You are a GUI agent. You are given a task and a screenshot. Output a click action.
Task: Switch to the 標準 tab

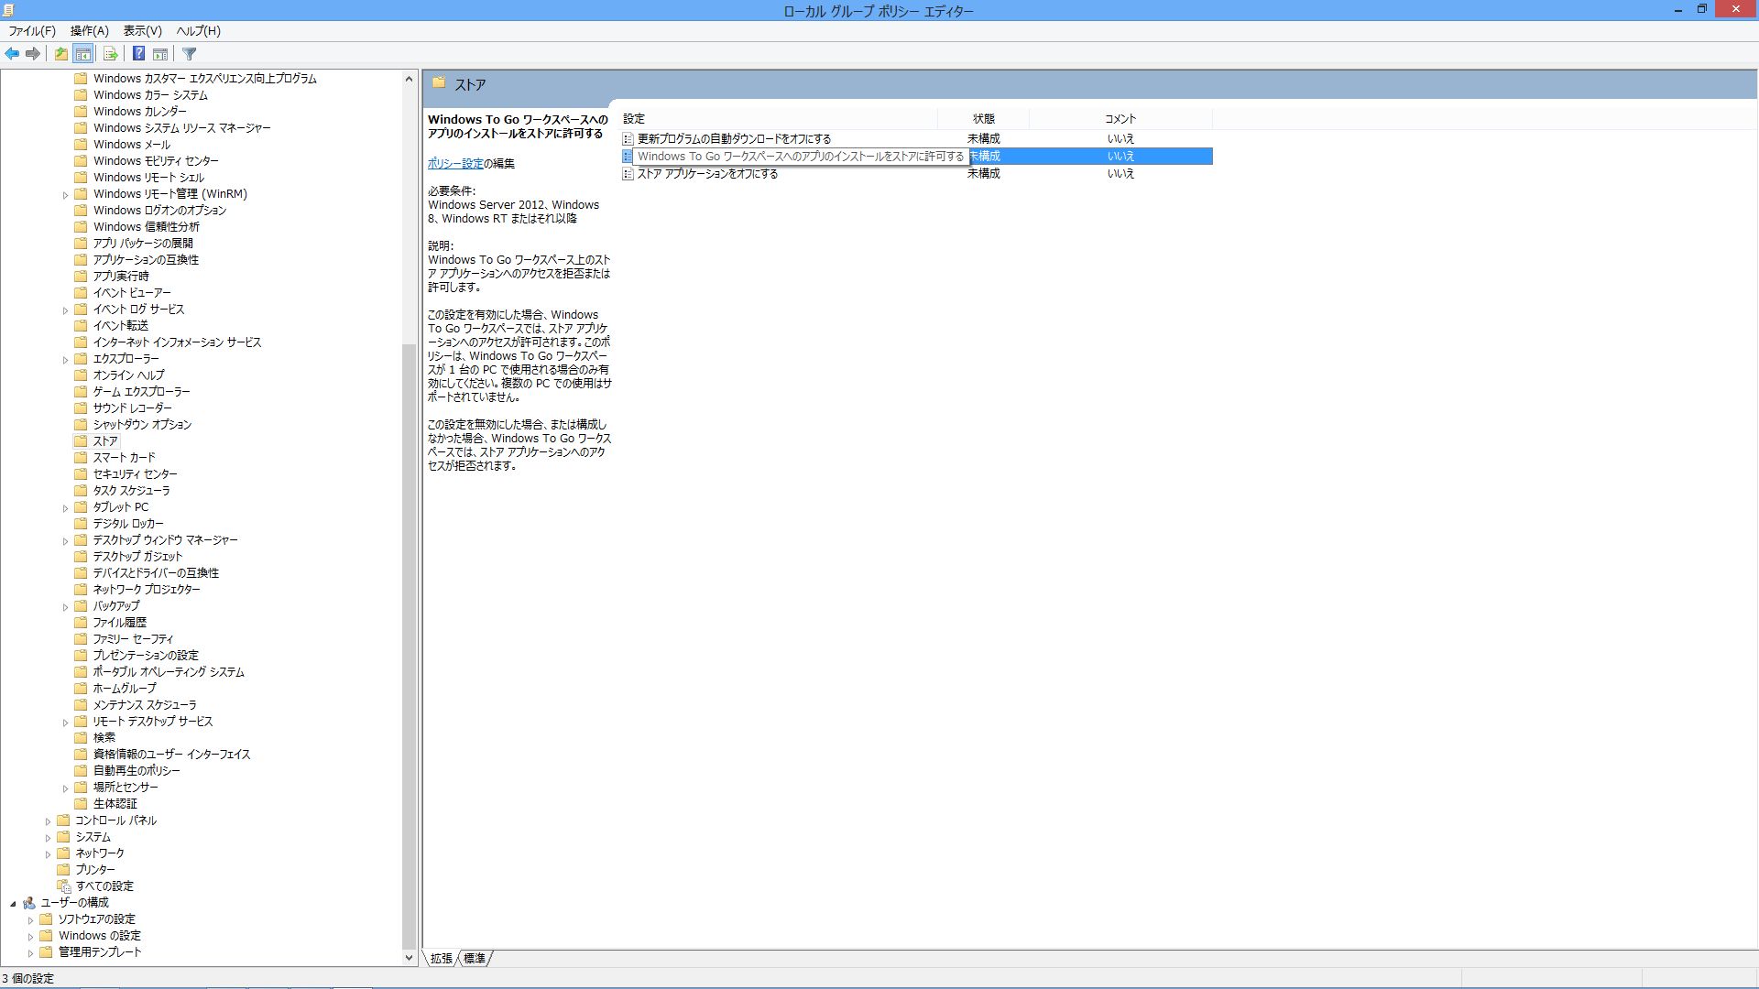click(474, 958)
